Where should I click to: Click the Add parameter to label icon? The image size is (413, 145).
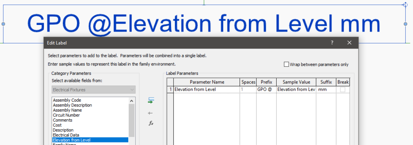(151, 100)
